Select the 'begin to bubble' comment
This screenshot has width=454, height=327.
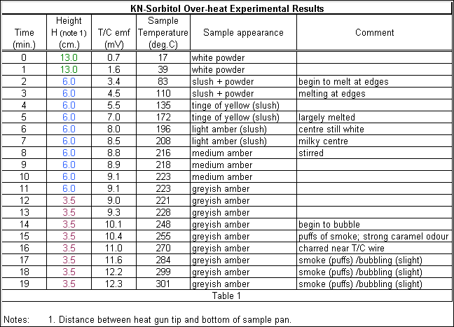pyautogui.click(x=331, y=224)
